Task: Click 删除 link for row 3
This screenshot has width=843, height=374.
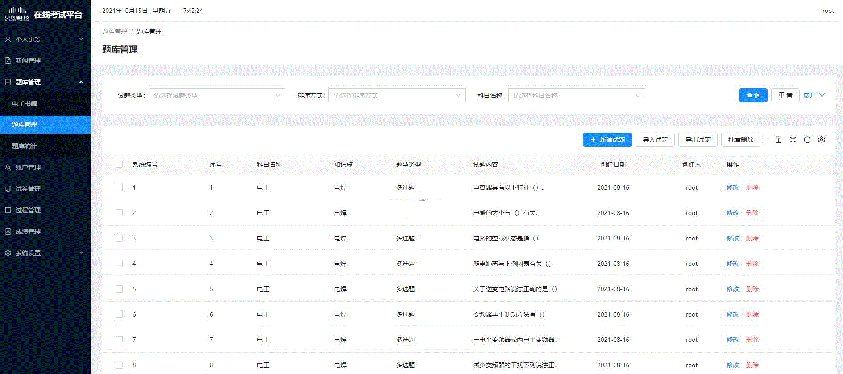Action: click(752, 238)
